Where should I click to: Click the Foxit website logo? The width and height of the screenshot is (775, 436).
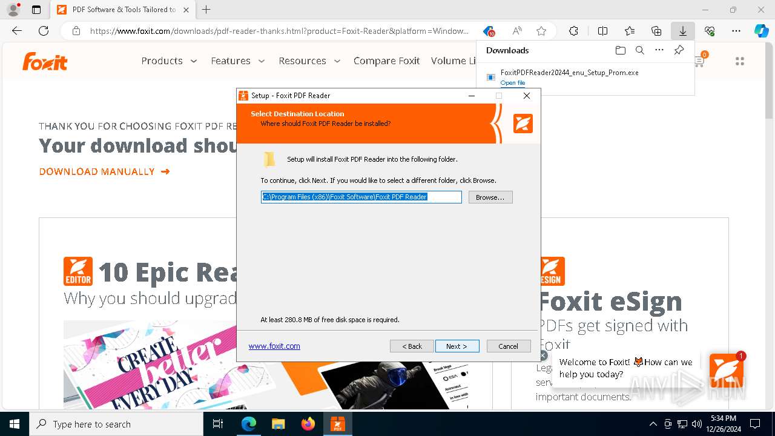click(x=45, y=61)
